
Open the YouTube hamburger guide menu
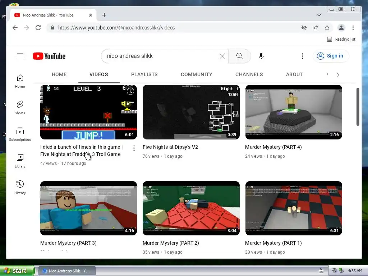[x=20, y=56]
